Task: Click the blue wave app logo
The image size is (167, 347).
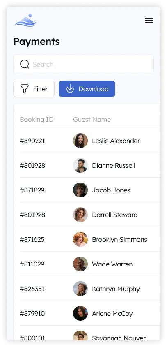Action: pos(25,21)
